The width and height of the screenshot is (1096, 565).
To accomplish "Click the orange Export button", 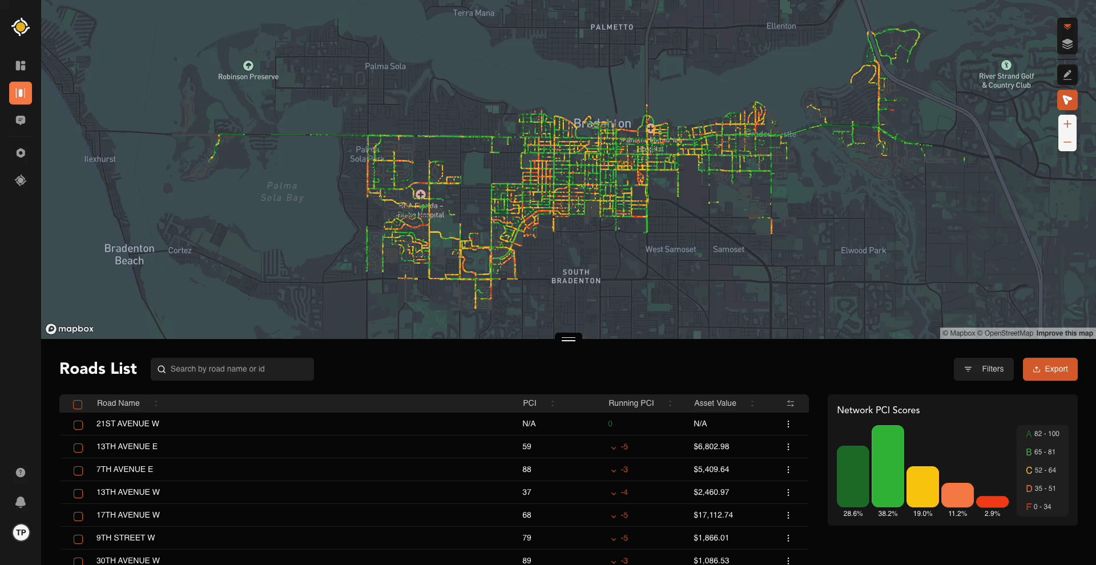I will point(1050,369).
